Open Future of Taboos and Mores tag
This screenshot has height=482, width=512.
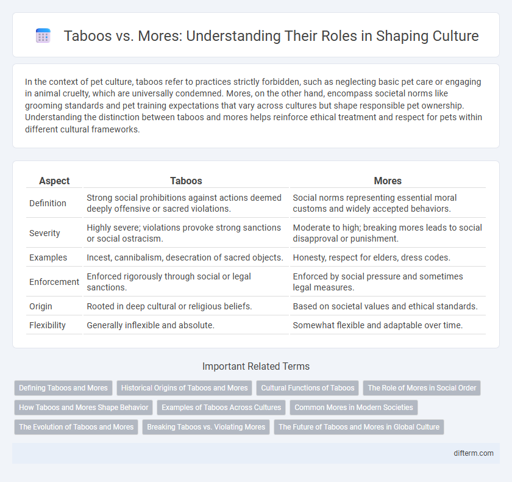pos(359,427)
